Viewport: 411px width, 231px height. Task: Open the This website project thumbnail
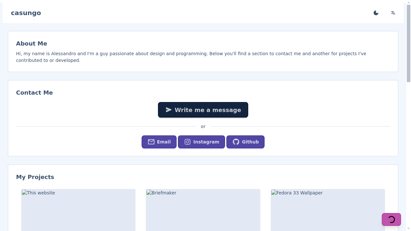tap(78, 210)
